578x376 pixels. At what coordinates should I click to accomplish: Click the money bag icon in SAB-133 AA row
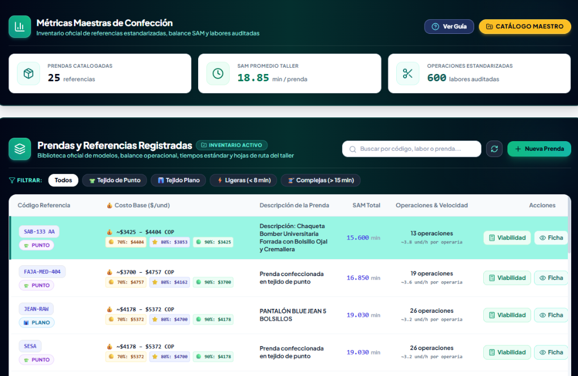(x=110, y=232)
